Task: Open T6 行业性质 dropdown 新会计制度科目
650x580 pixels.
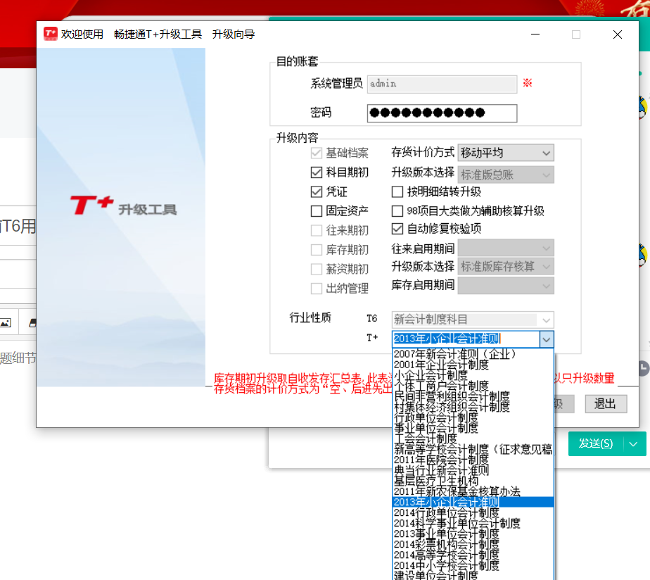Action: [x=473, y=320]
